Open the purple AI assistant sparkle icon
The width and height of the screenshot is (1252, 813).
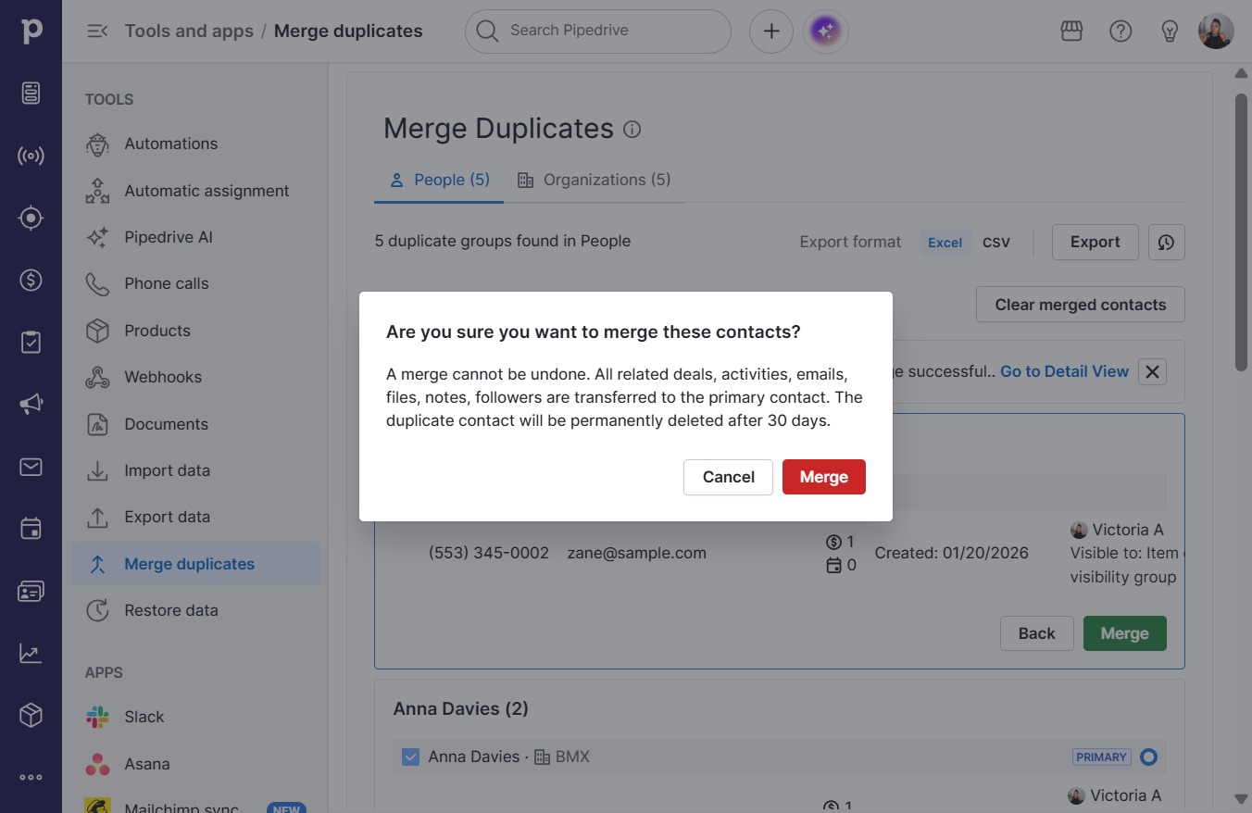point(826,31)
